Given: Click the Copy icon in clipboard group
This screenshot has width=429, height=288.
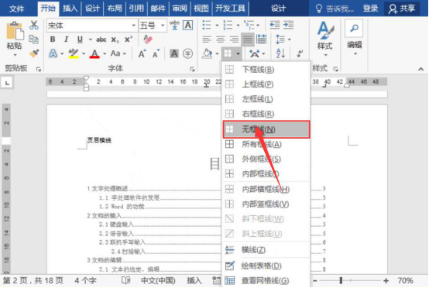Looking at the screenshot, I should coord(33,39).
